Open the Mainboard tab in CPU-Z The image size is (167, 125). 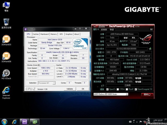(x=45, y=34)
